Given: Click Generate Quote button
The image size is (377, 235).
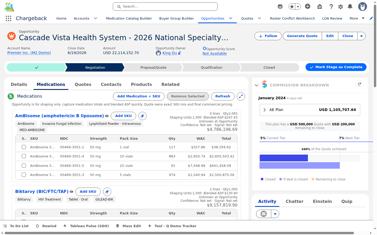Looking at the screenshot, I should click(302, 36).
